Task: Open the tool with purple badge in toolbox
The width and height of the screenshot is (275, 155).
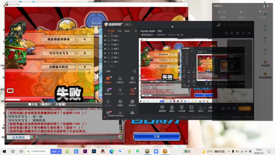Action: pyautogui.click(x=108, y=91)
